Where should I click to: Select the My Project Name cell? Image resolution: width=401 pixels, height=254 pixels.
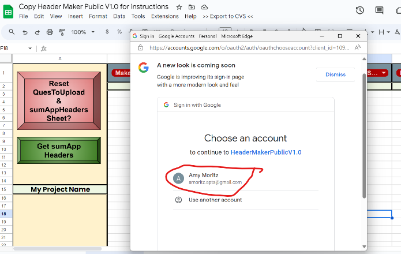click(60, 189)
